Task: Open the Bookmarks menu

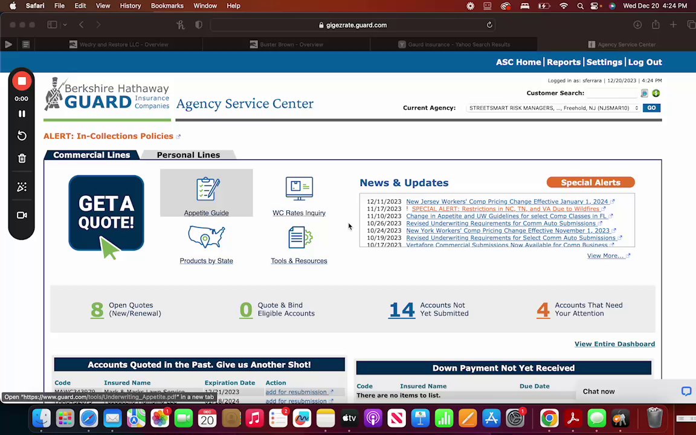Action: point(167,6)
